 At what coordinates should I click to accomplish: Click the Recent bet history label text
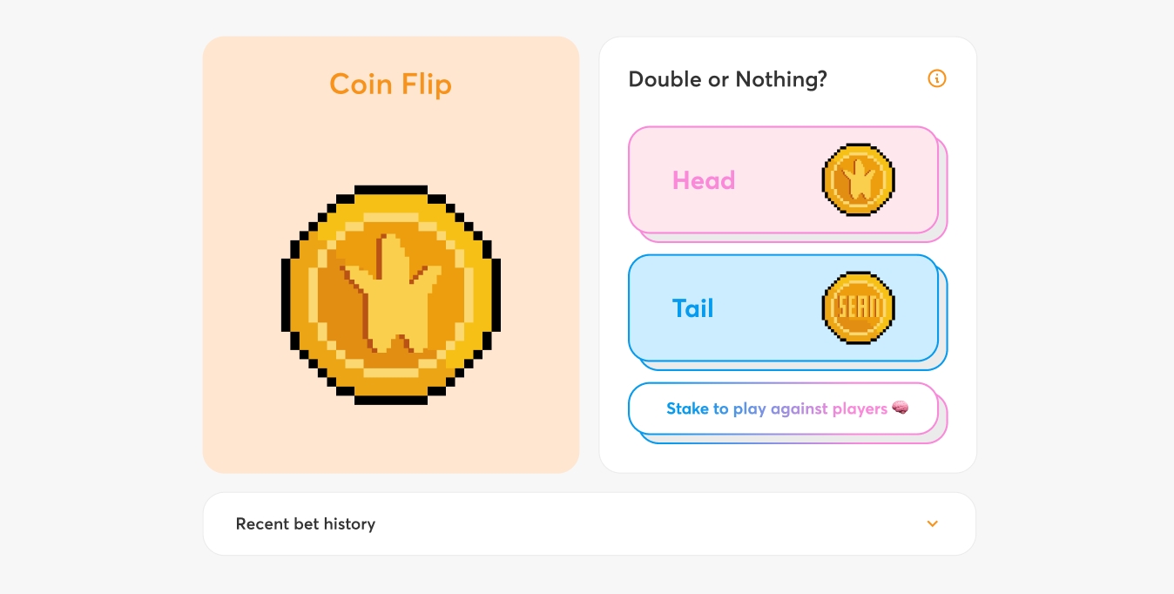click(x=306, y=523)
